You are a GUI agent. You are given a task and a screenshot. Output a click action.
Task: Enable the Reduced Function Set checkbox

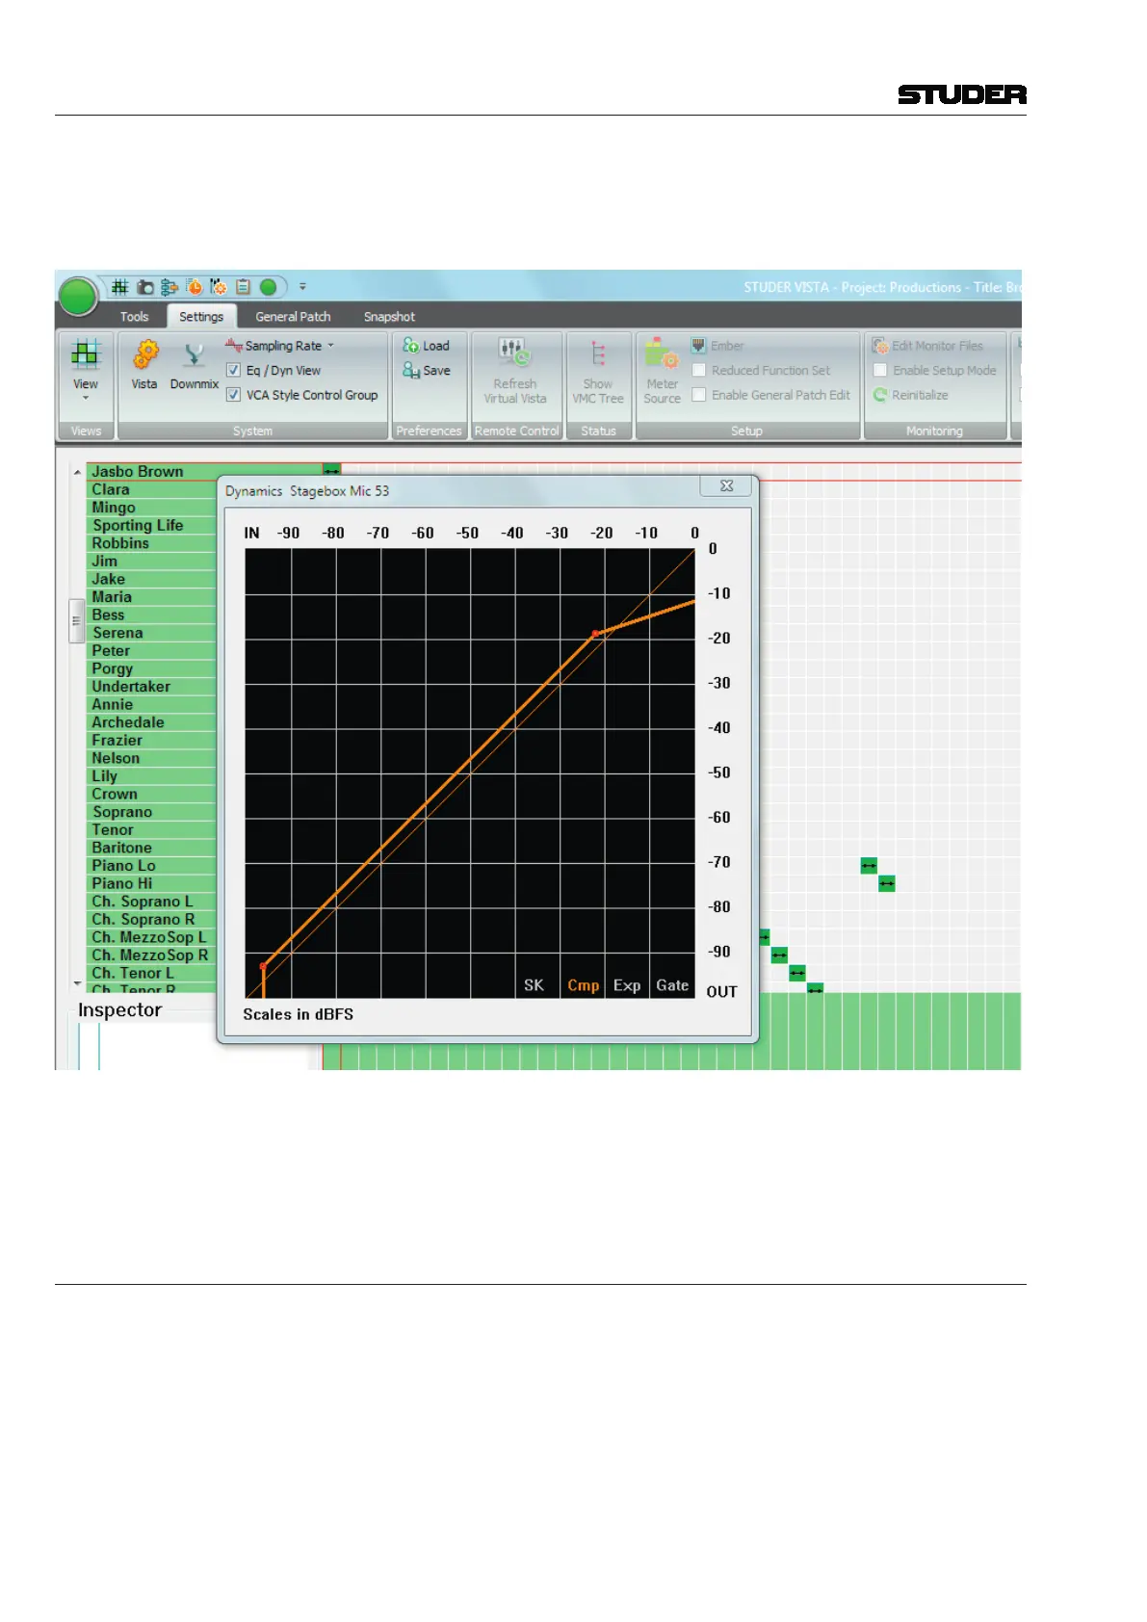(699, 370)
